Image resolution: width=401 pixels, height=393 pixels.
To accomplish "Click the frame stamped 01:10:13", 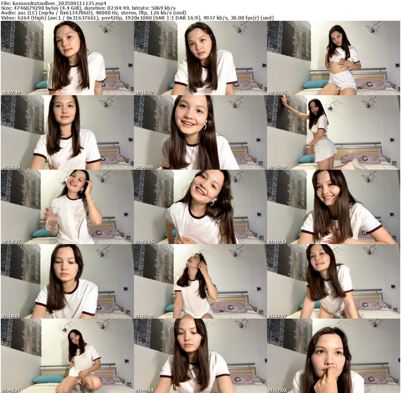I will [x=334, y=207].
